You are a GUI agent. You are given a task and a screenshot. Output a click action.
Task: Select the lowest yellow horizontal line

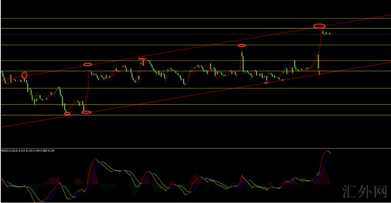pos(191,115)
